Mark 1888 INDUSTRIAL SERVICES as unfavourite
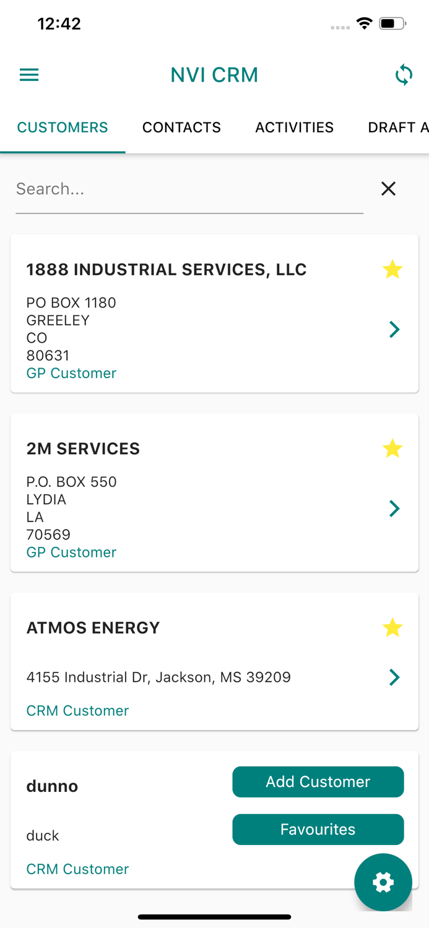Viewport: 429px width, 928px height. [392, 270]
